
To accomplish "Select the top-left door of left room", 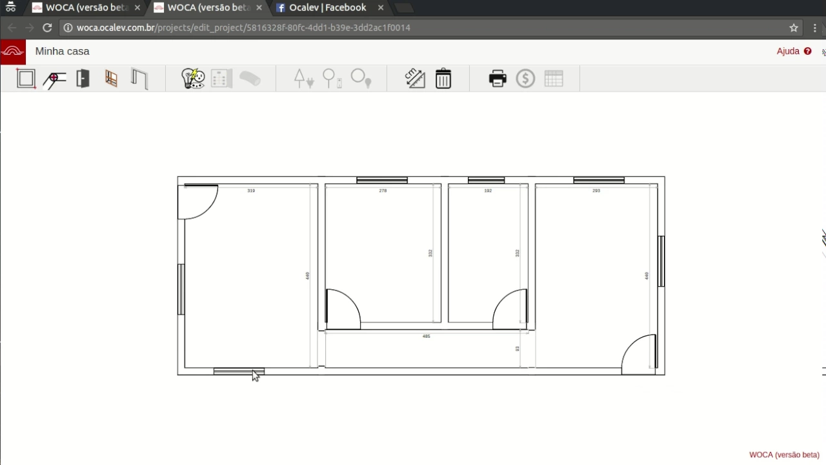I will pyautogui.click(x=198, y=201).
